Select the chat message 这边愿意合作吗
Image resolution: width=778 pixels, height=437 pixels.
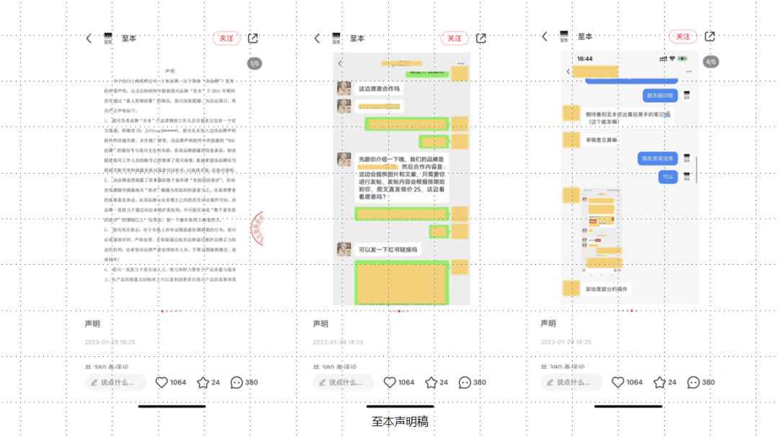click(379, 89)
